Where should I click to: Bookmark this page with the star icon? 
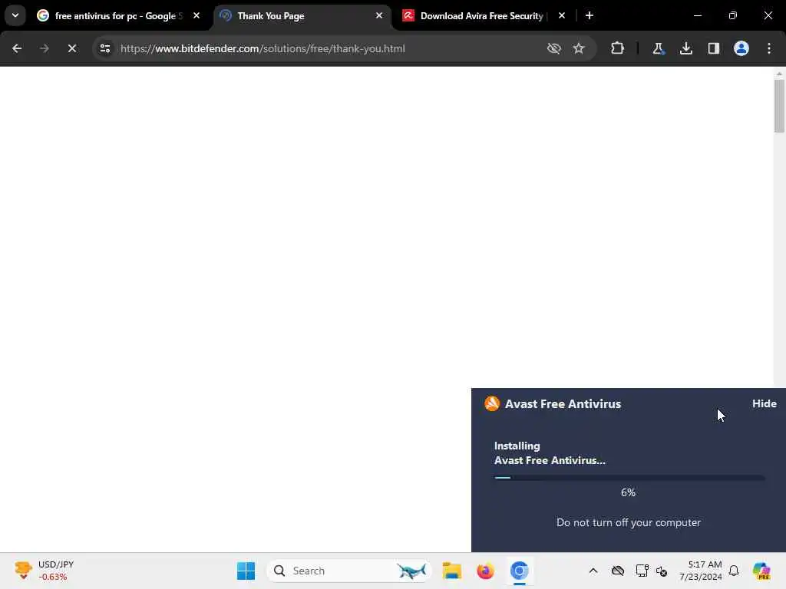coord(579,48)
